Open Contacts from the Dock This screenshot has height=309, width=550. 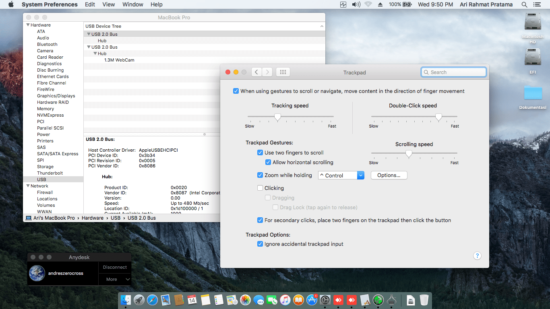(179, 300)
